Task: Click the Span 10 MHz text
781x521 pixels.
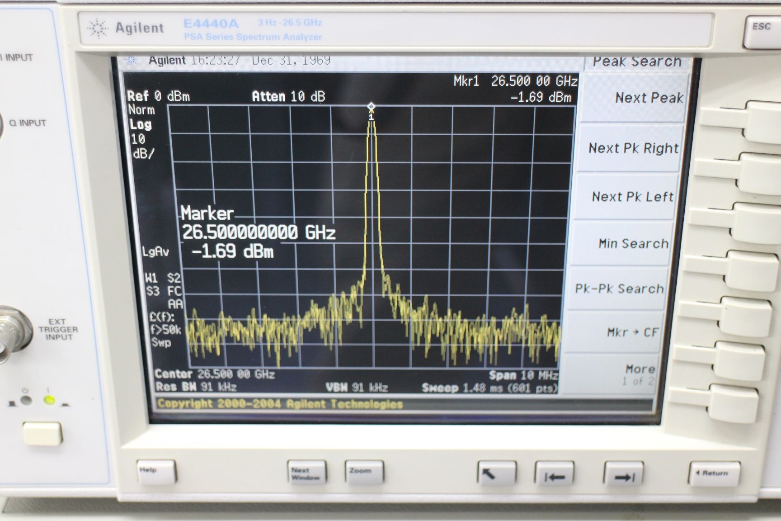Action: [x=523, y=375]
